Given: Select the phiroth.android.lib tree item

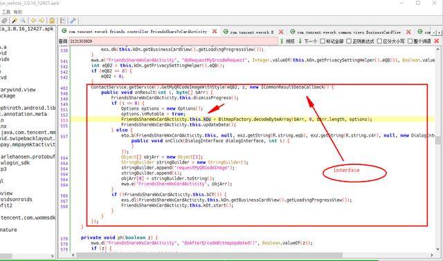Looking at the screenshot, I should (28, 108).
